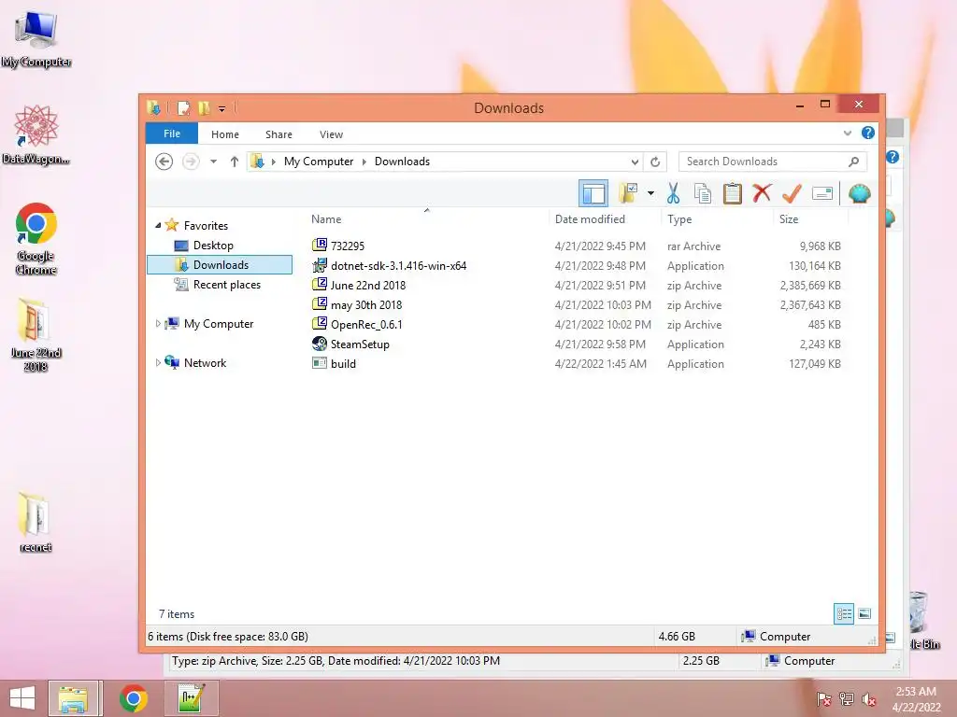Image resolution: width=957 pixels, height=717 pixels.
Task: Open File Explorer from the taskbar
Action: tap(73, 698)
